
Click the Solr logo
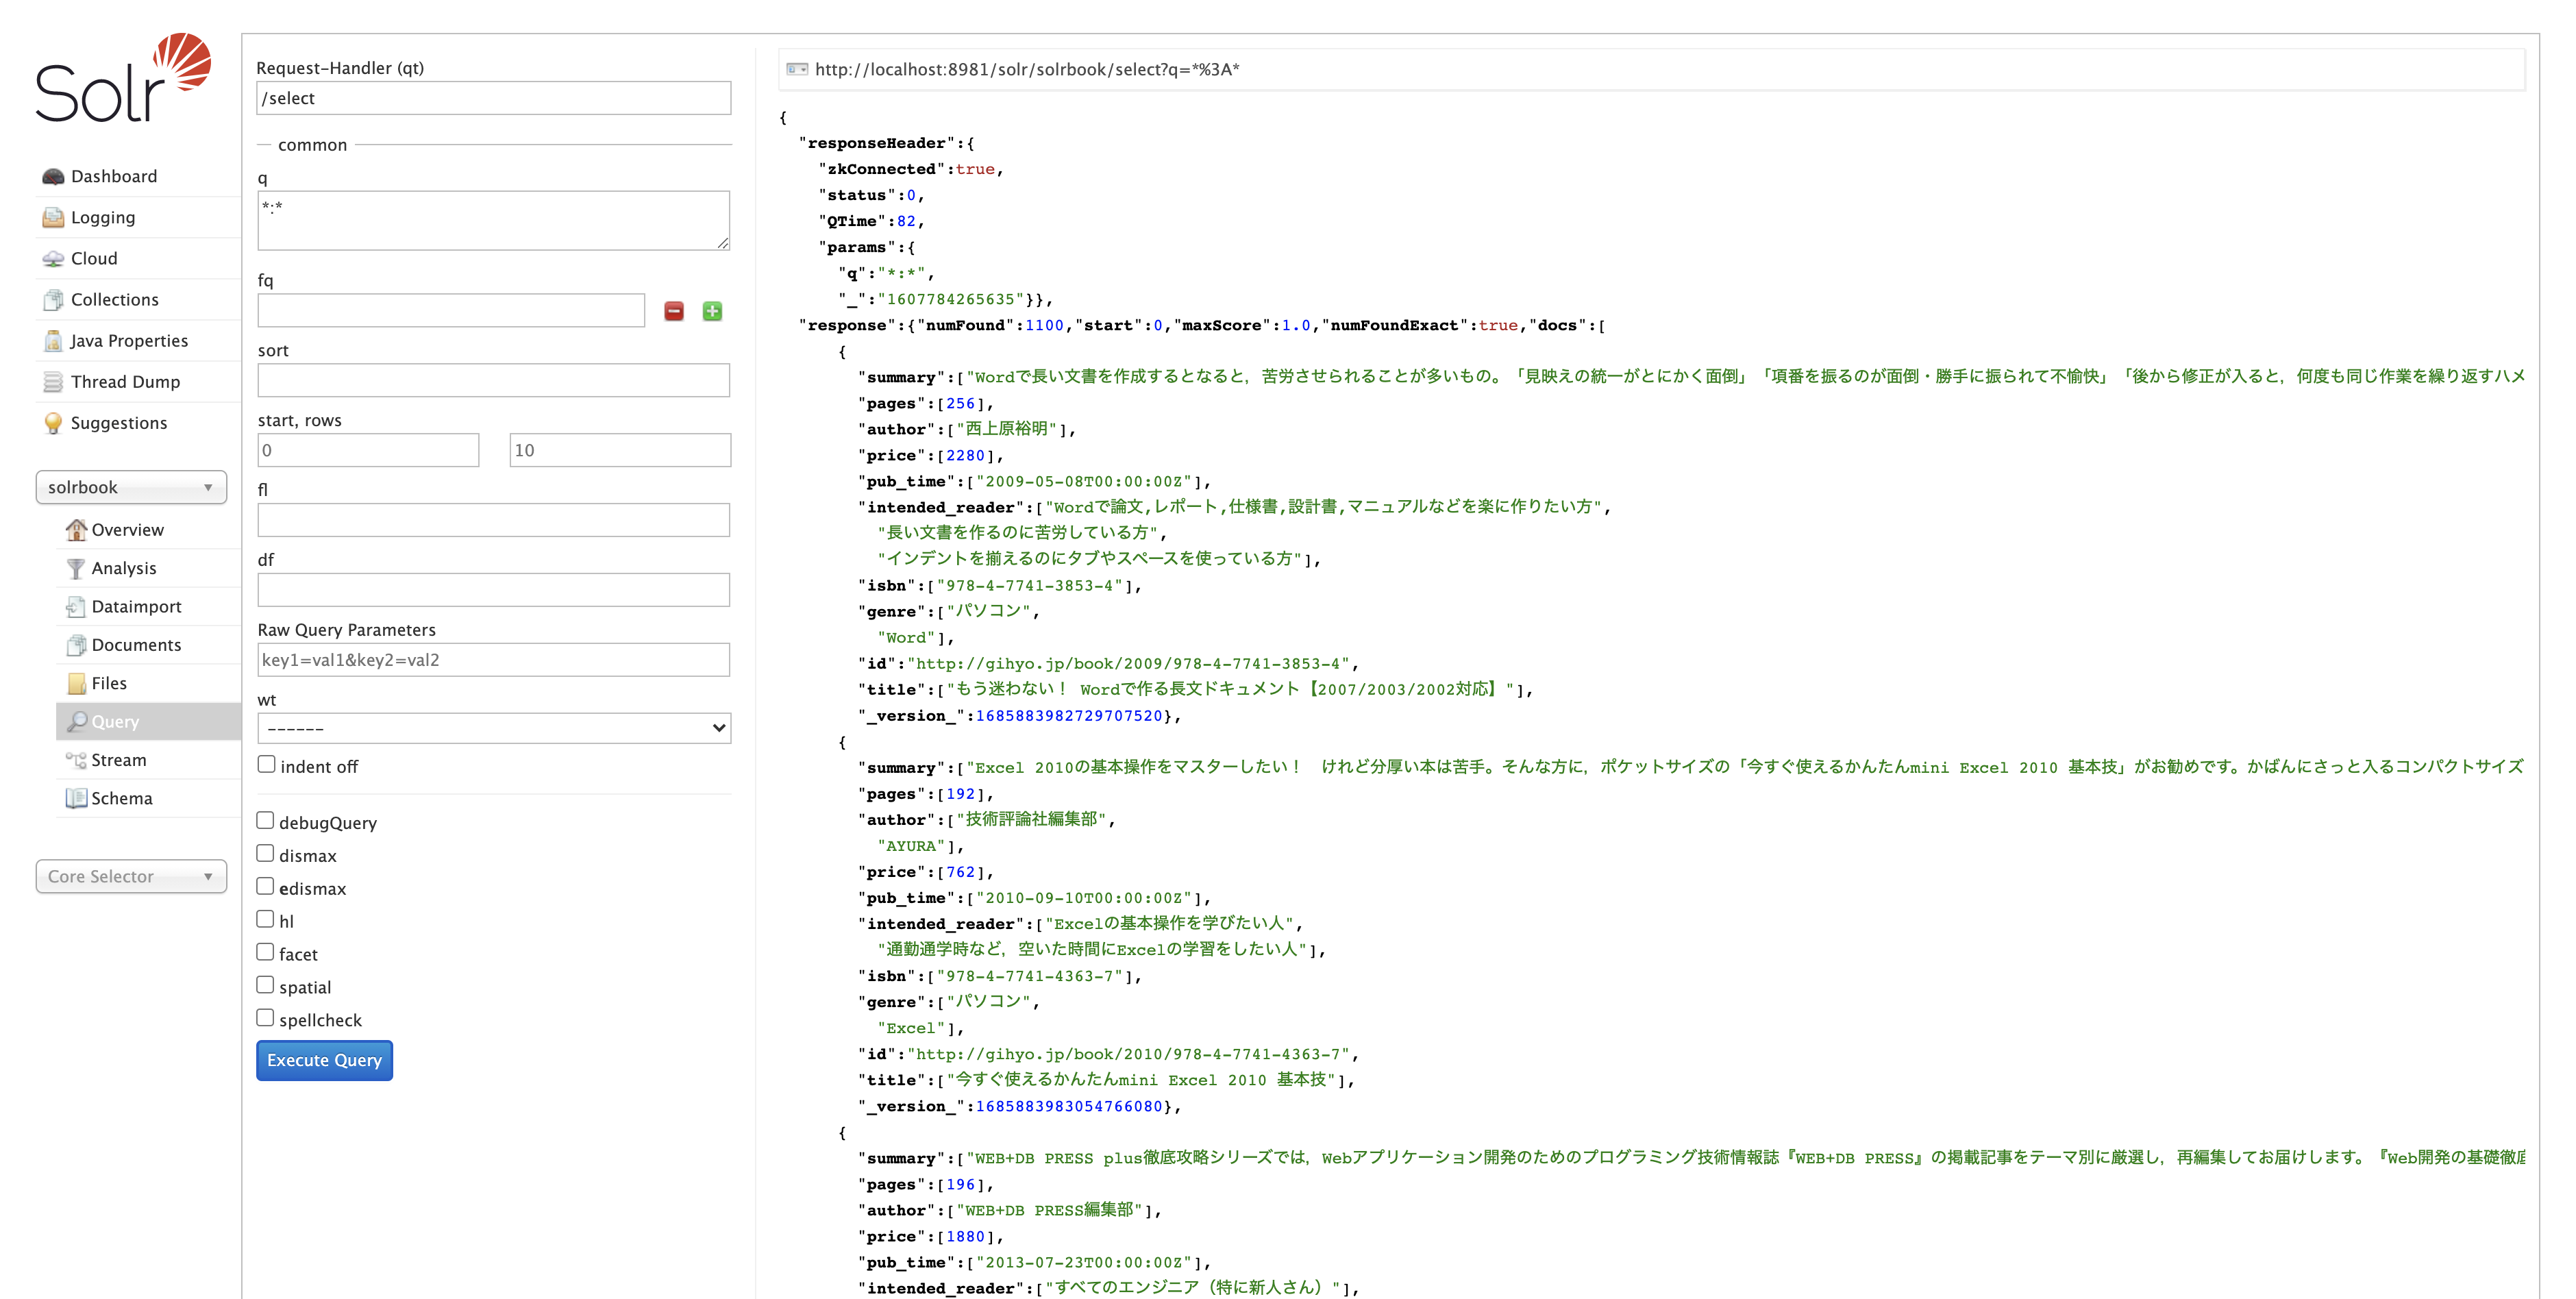point(123,78)
